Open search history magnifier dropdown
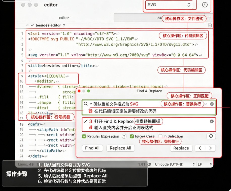The width and height of the screenshot is (231, 191). (x=88, y=104)
